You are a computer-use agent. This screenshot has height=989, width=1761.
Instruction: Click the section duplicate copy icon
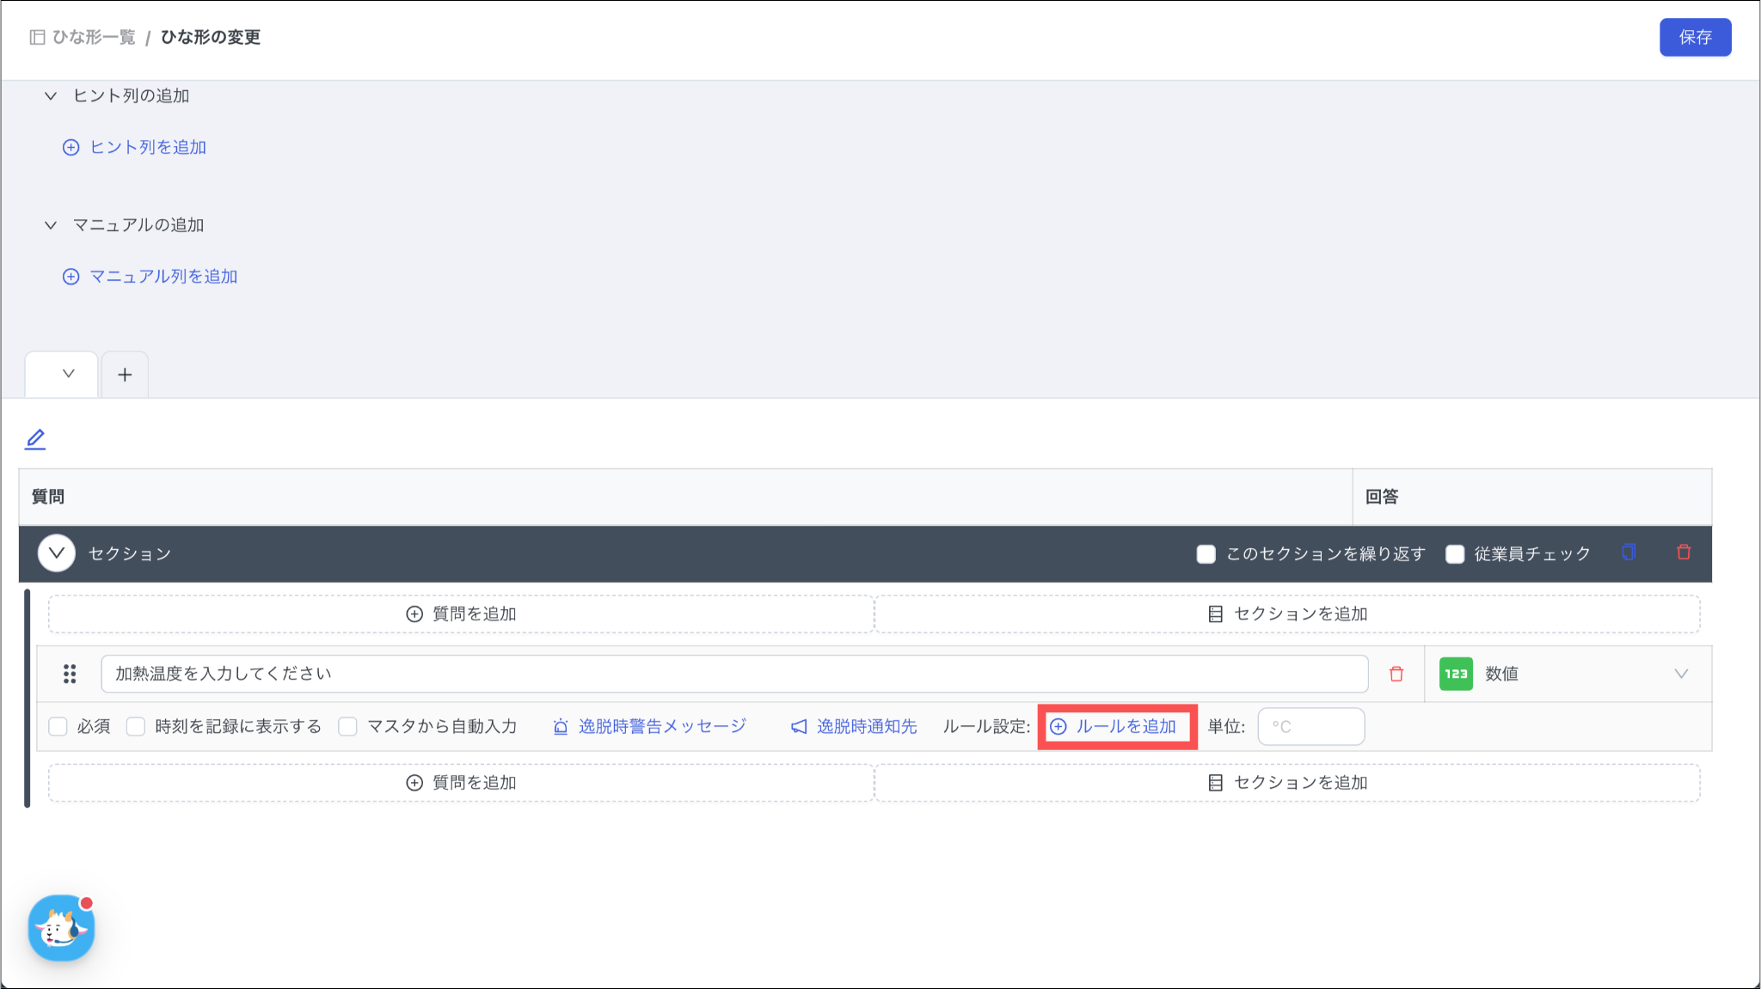coord(1628,552)
